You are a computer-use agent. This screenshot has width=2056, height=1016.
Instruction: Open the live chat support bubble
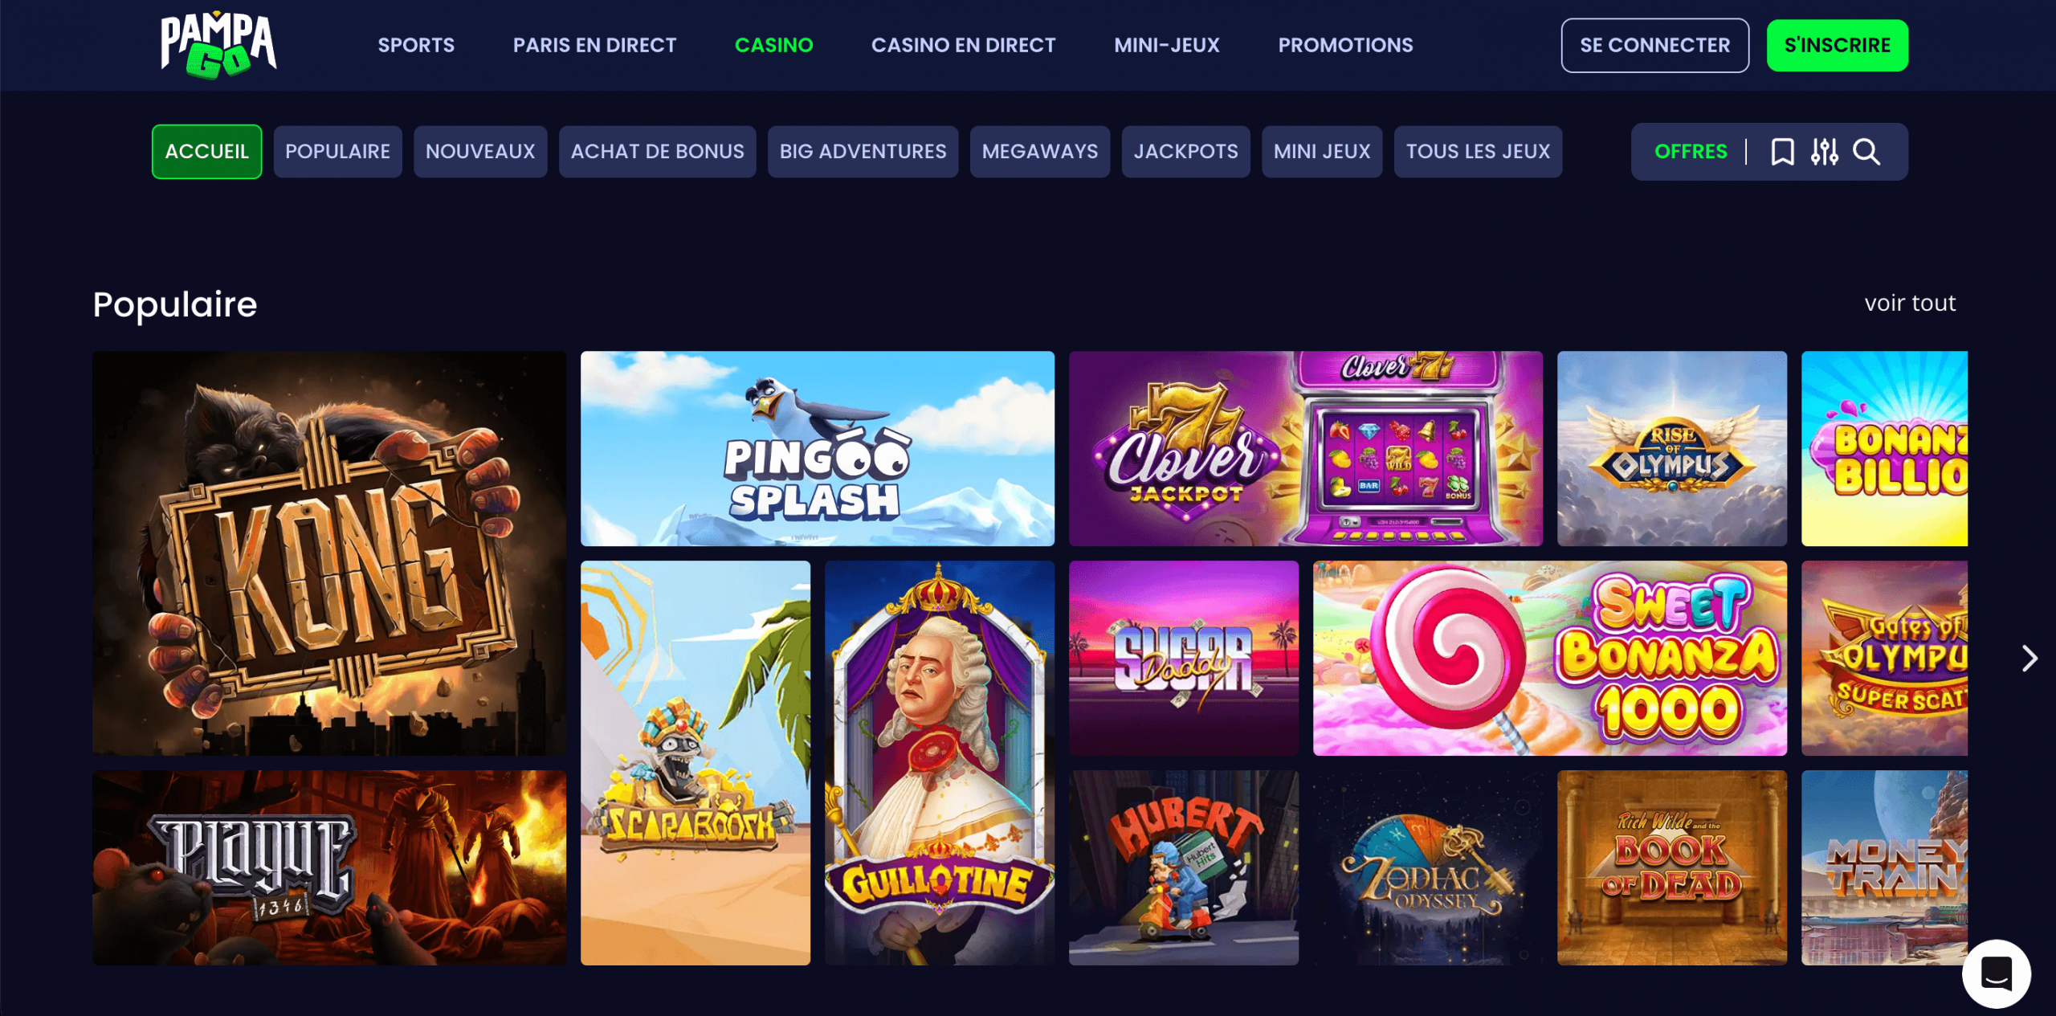point(1996,973)
